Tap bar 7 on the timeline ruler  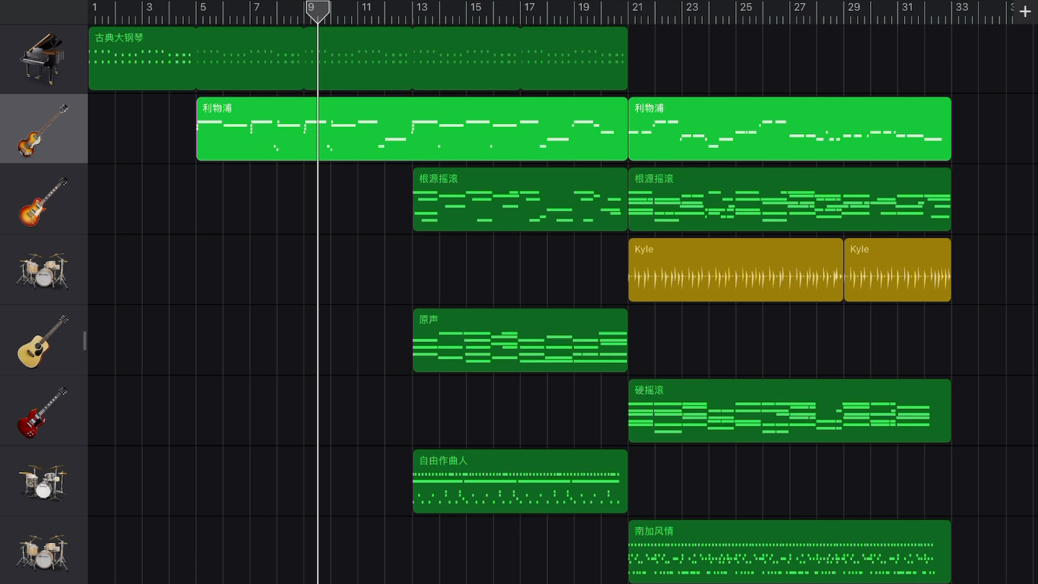pyautogui.click(x=257, y=7)
